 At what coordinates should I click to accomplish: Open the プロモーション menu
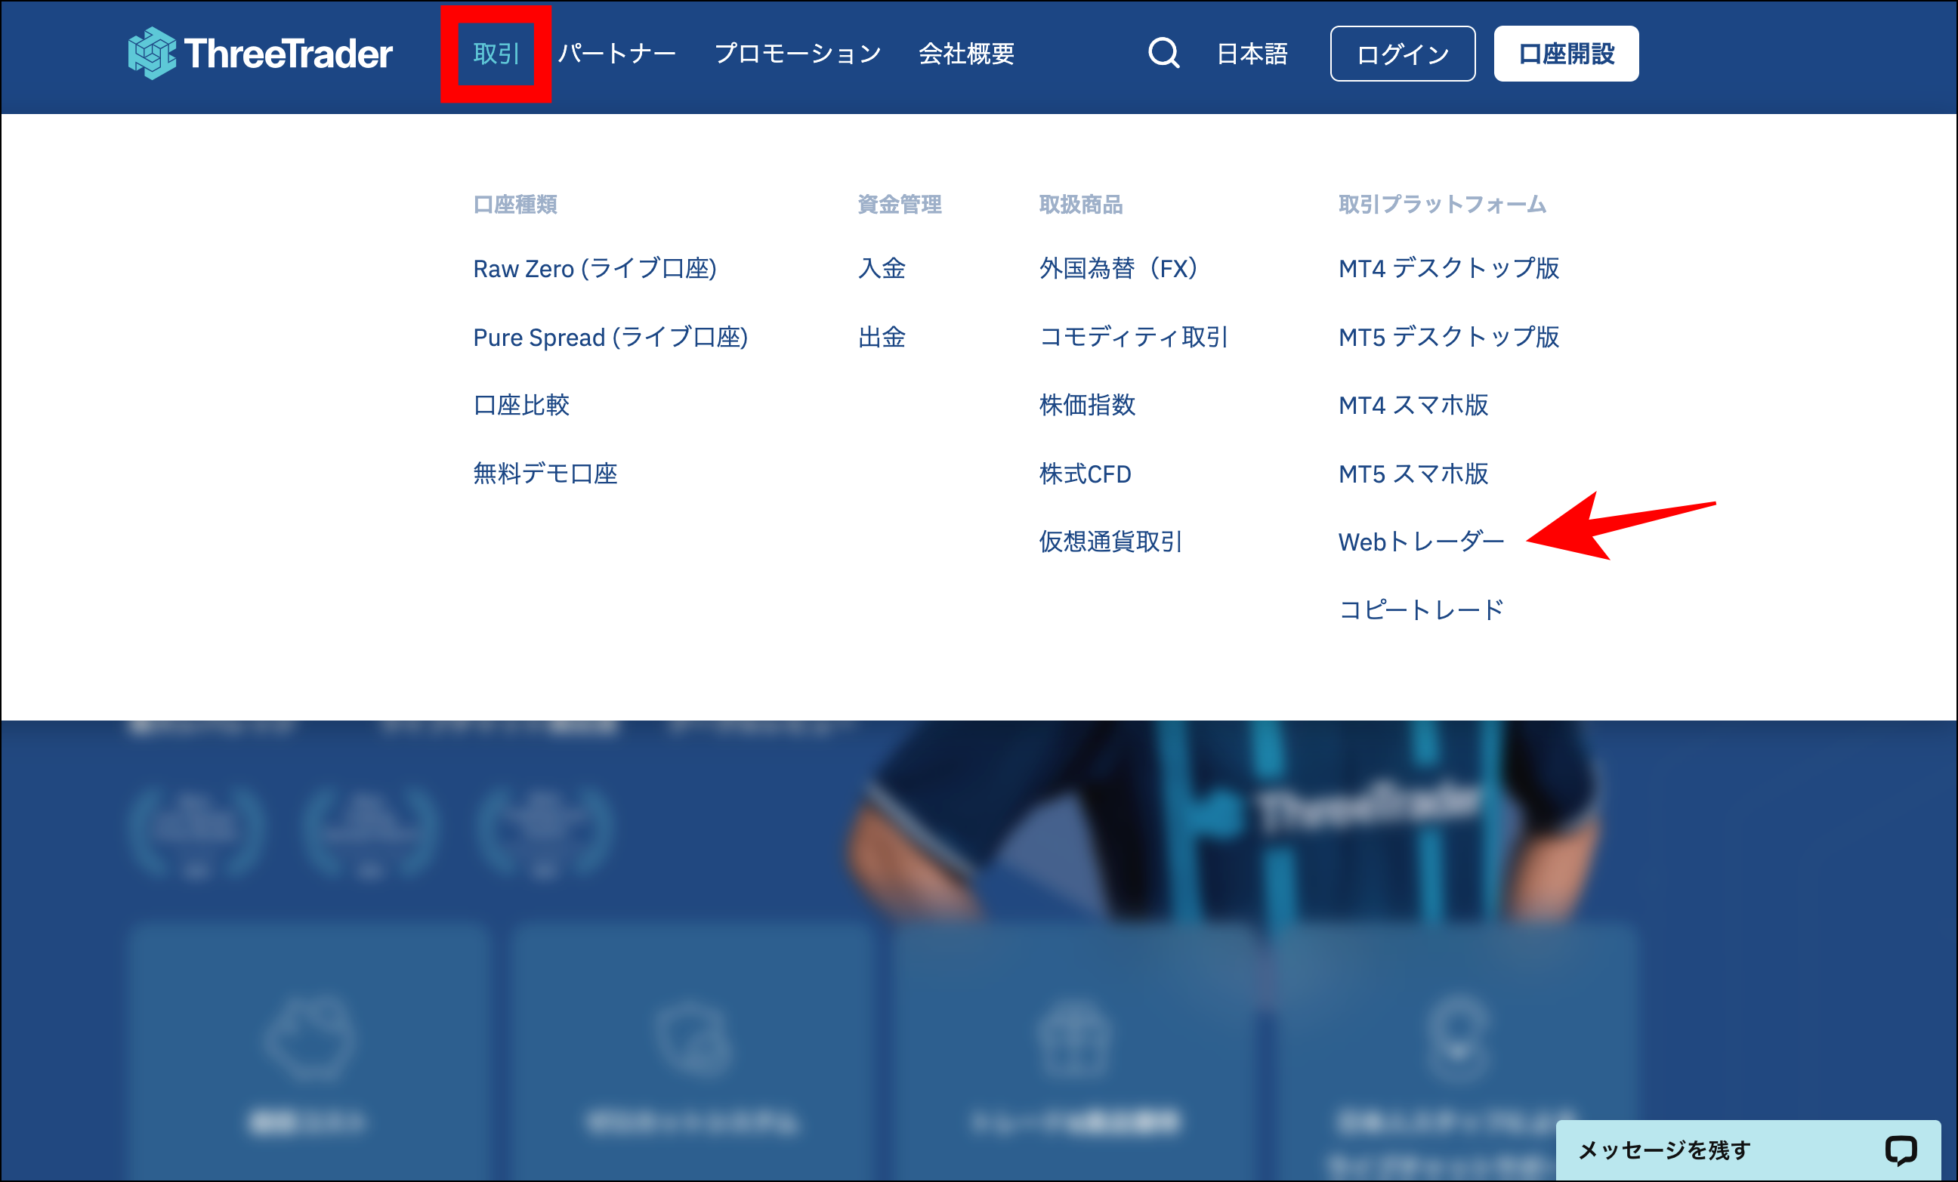(797, 54)
